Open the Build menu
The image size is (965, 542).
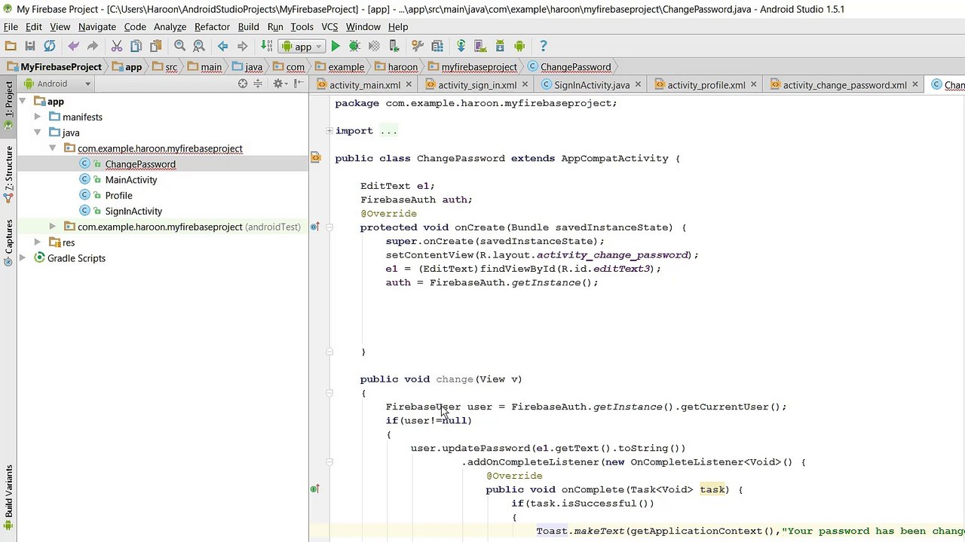(x=248, y=26)
